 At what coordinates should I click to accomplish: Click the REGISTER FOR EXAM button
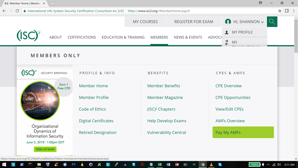(194, 22)
